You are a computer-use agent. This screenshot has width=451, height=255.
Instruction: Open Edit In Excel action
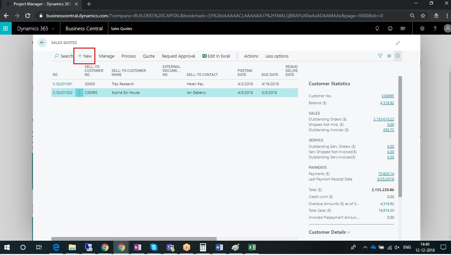click(x=216, y=56)
